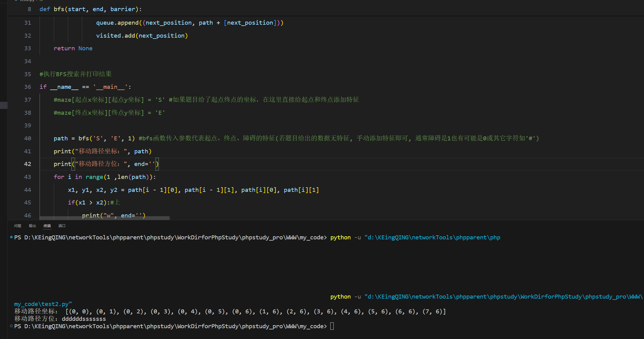Click the blue command-success dot beside first terminal prompt
644x339 pixels.
point(11,237)
